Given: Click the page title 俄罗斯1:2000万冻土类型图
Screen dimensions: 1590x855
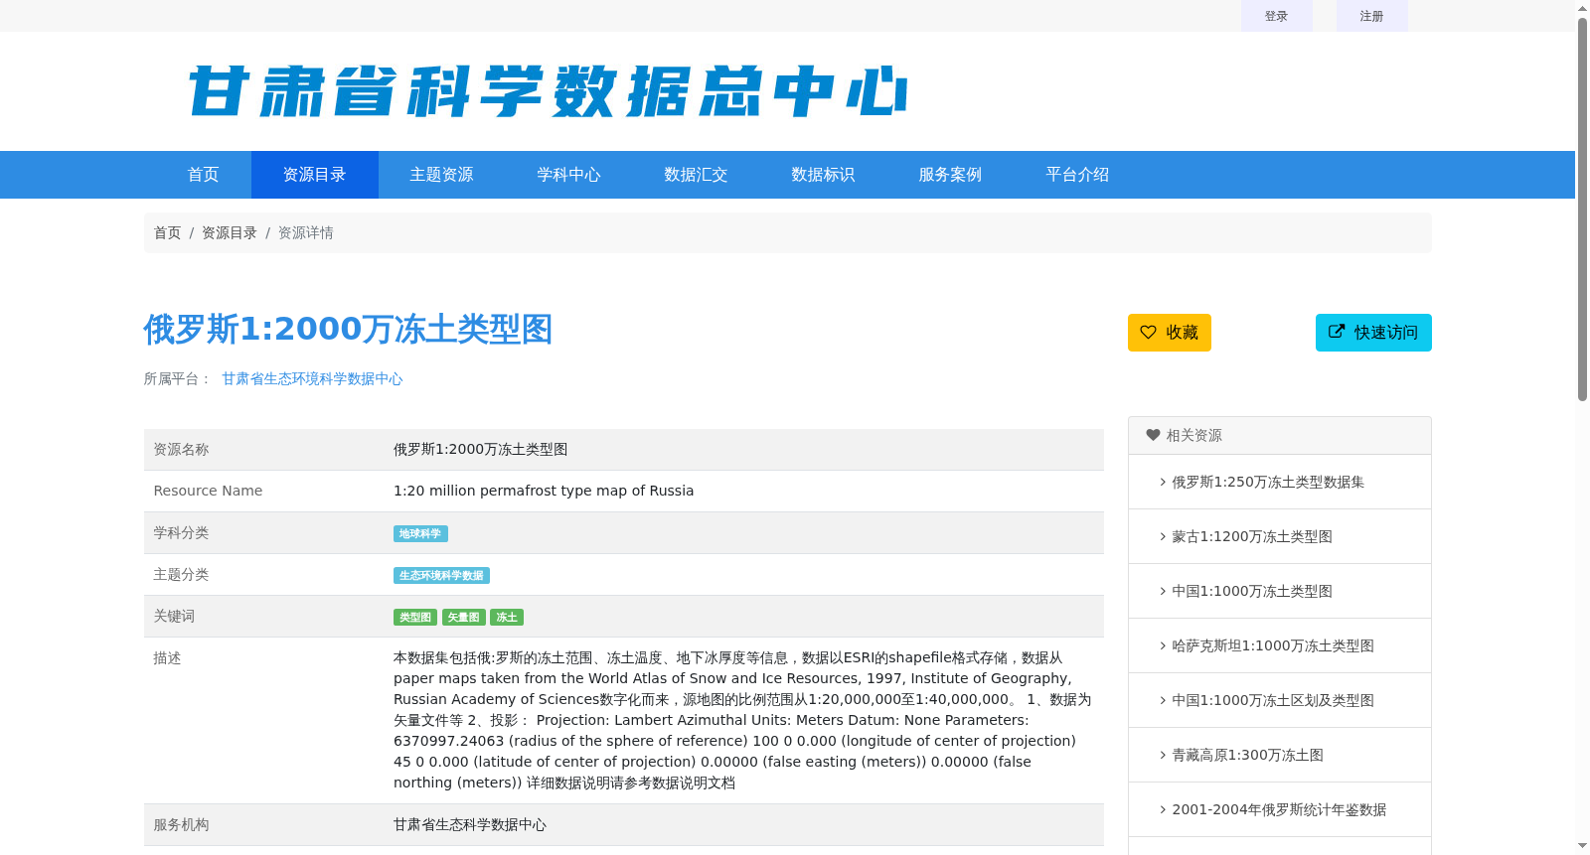Looking at the screenshot, I should (x=348, y=329).
